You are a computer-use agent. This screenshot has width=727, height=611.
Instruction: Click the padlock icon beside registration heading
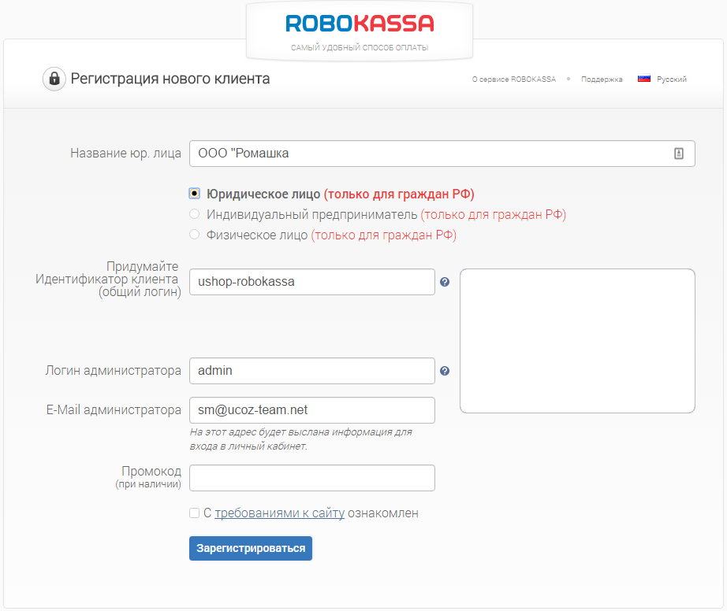tap(54, 79)
